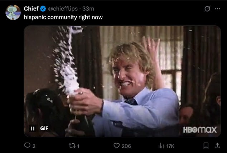This screenshot has height=153, width=227.
Task: Toggle the heart like icon
Action: tap(117, 146)
